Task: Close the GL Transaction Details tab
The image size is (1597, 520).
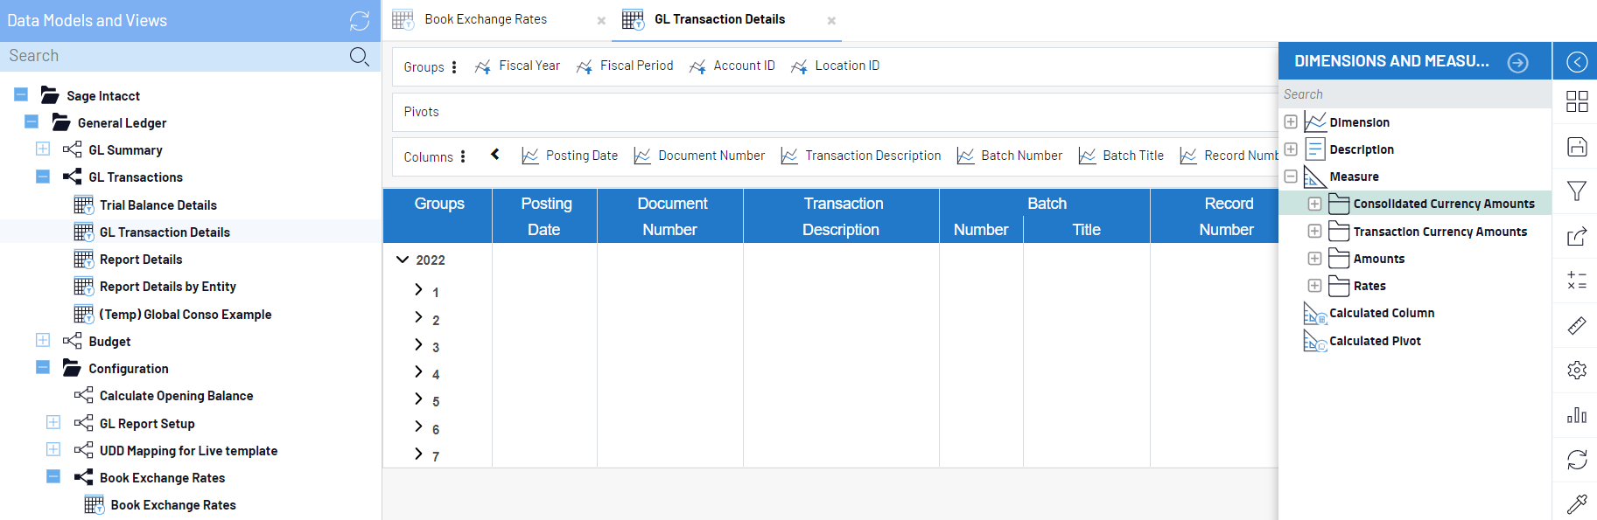Action: click(831, 20)
